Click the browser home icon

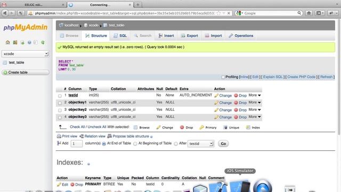pyautogui.click(x=309, y=13)
